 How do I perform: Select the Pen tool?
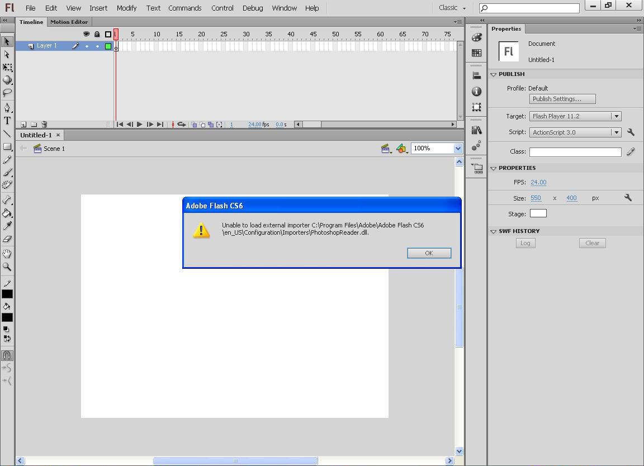7,107
